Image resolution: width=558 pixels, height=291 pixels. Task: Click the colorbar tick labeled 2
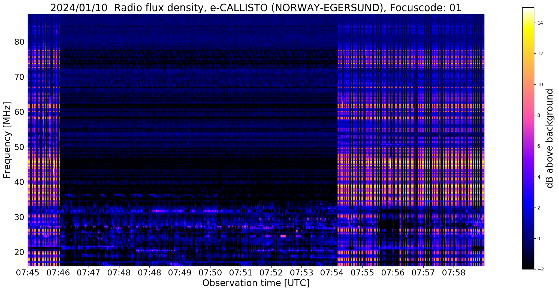(539, 208)
